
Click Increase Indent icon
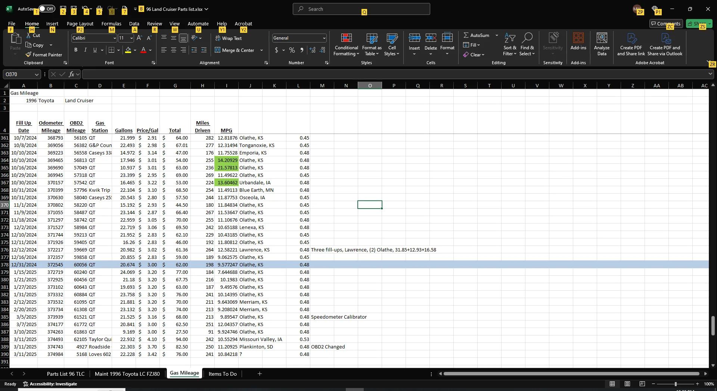pos(204,50)
